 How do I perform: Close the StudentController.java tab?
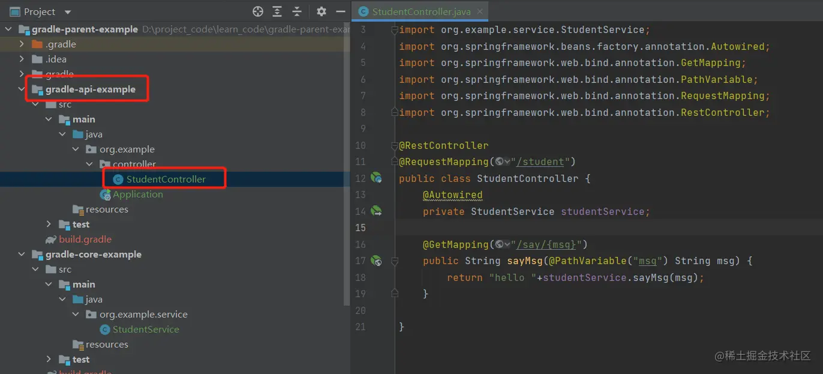tap(479, 12)
